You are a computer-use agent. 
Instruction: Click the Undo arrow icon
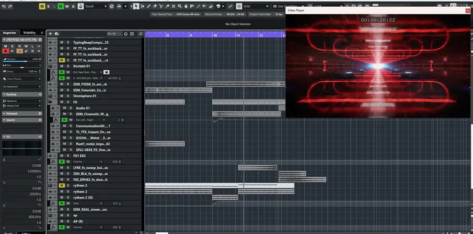click(4, 6)
